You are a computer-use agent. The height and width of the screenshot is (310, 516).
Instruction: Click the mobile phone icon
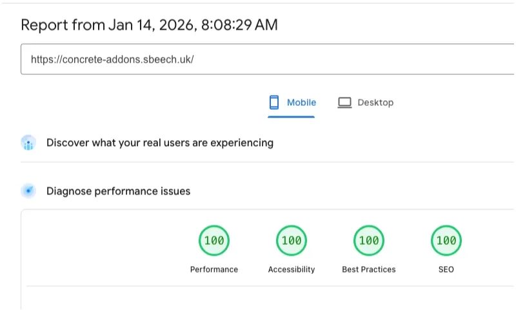(x=274, y=102)
